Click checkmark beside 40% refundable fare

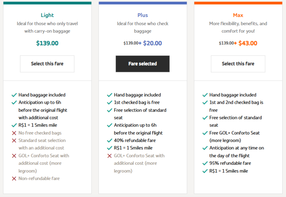tap(109, 141)
